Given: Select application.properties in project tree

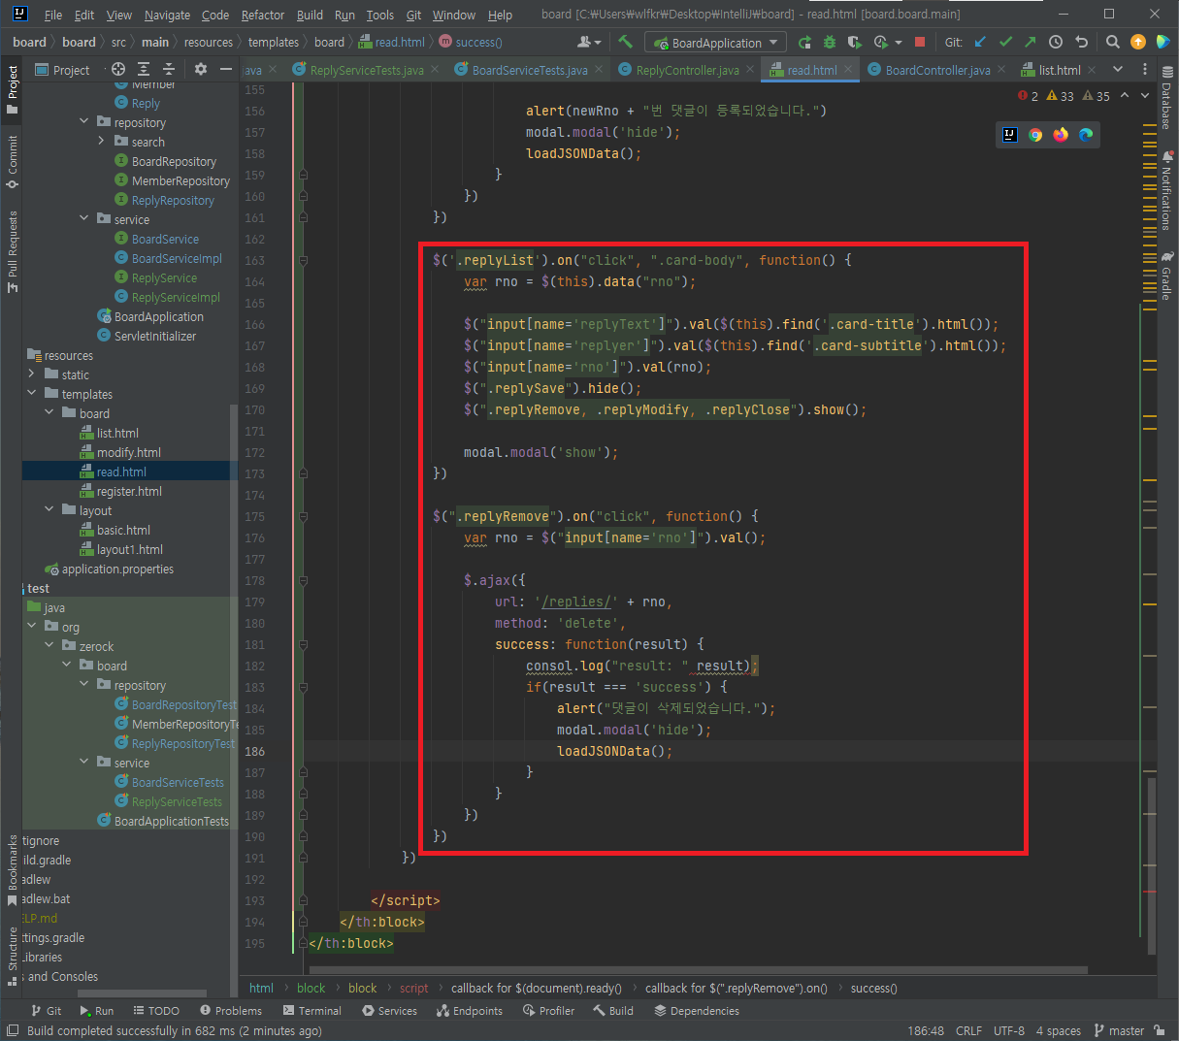Looking at the screenshot, I should pos(117,569).
